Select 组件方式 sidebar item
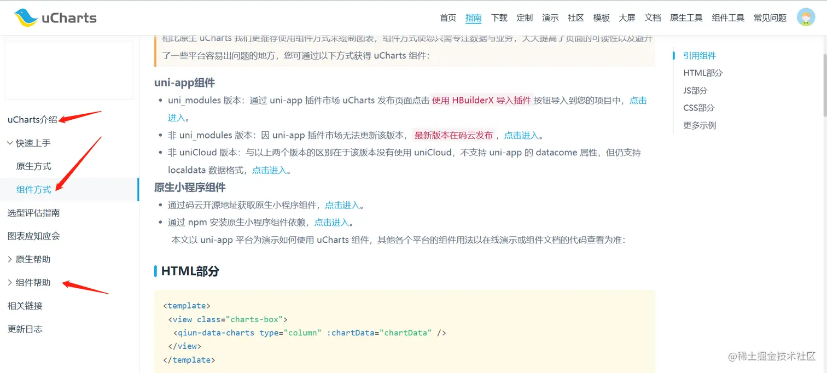 click(34, 189)
